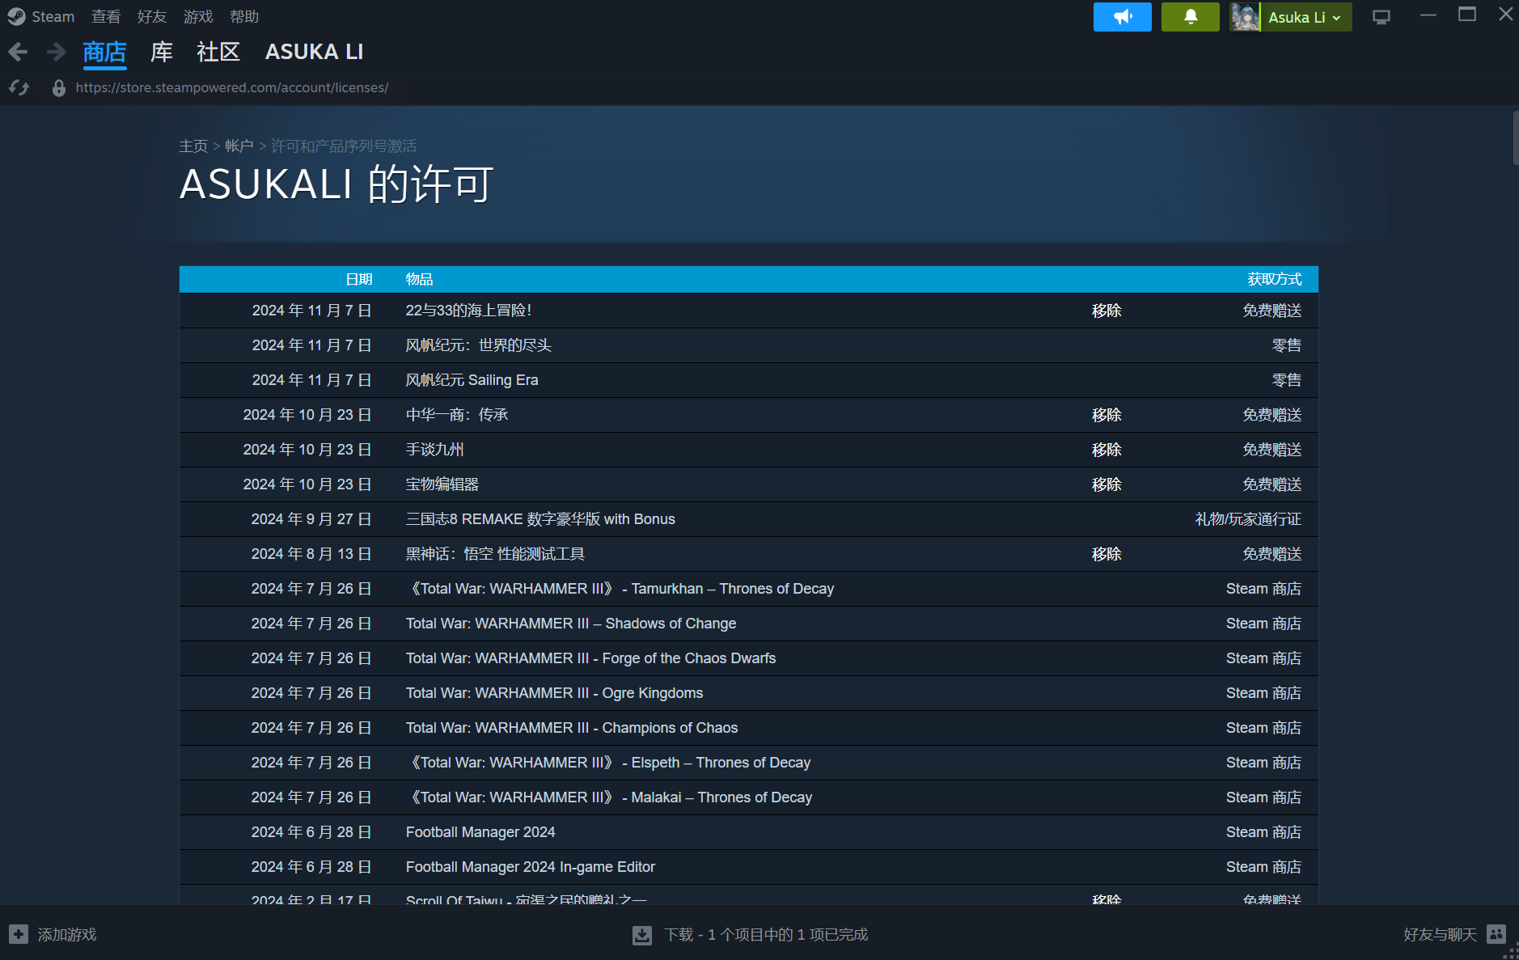1519x960 pixels.
Task: Open downloads via the download icon
Action: (642, 935)
